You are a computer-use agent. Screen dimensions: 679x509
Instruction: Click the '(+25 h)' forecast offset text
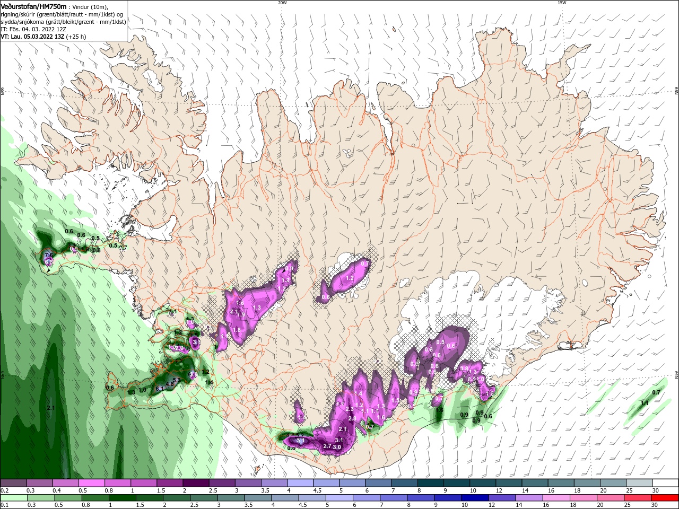tap(76, 37)
